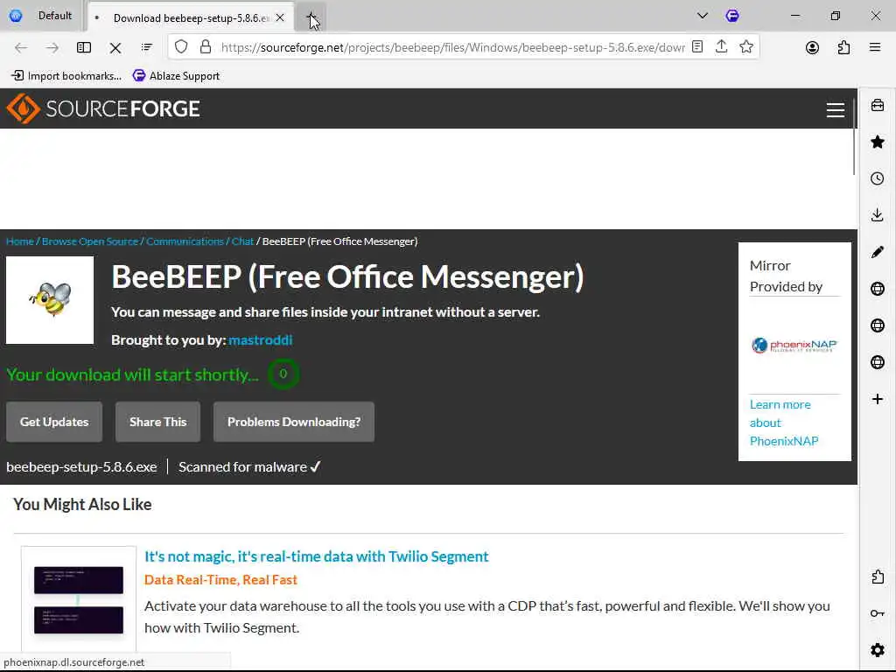The height and width of the screenshot is (672, 896).
Task: Go forward to the next page
Action: (52, 47)
